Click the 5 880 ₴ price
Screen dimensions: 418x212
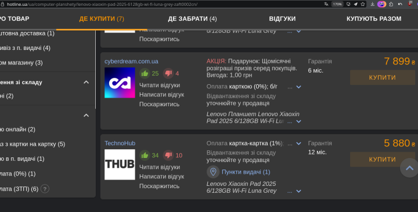click(399, 143)
